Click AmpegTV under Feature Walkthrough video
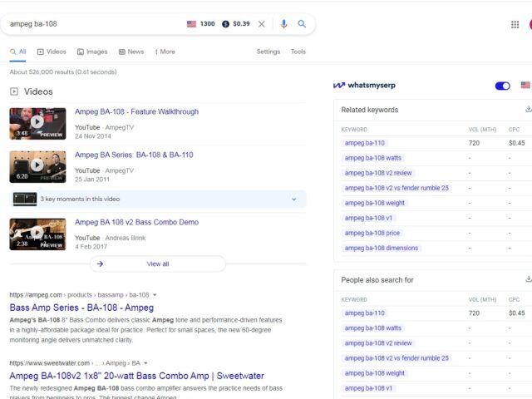 coord(120,127)
